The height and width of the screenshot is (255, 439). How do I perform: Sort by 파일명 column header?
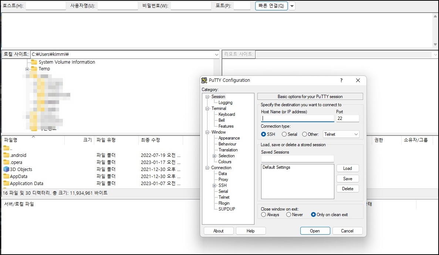coord(33,140)
